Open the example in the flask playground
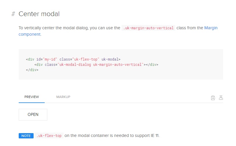The height and width of the screenshot is (146, 236). click(x=221, y=98)
